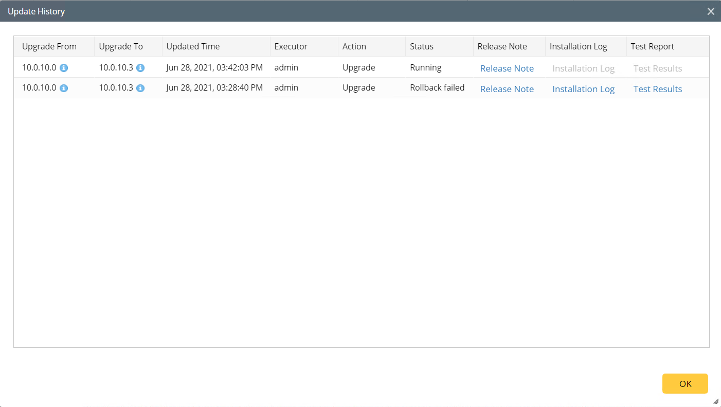Screen dimensions: 721x407
Task: Sort by the Updated Time column header
Action: tap(193, 46)
